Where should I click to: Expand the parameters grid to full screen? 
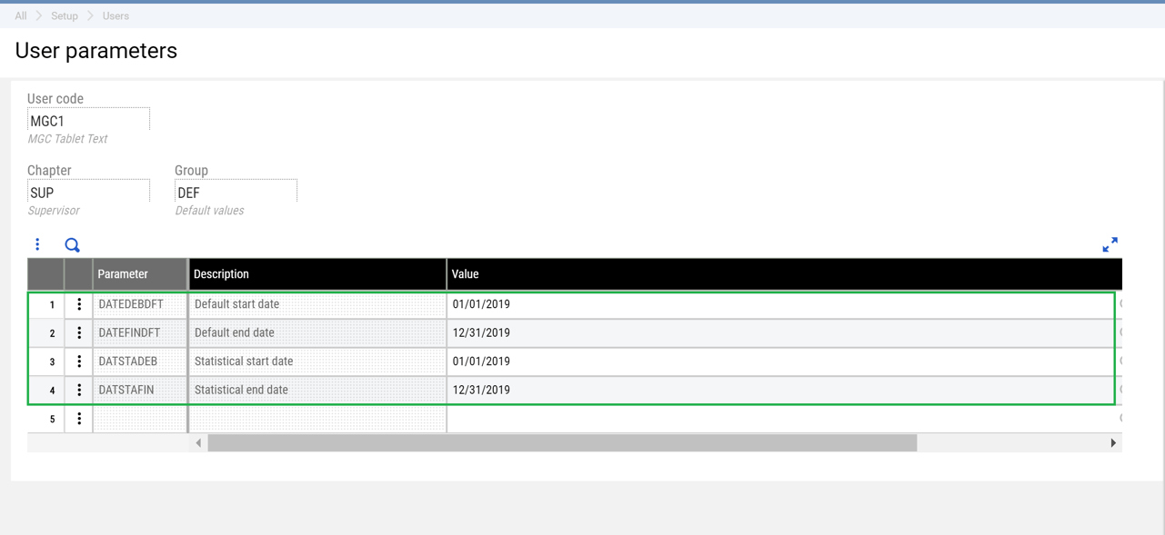[x=1110, y=243]
